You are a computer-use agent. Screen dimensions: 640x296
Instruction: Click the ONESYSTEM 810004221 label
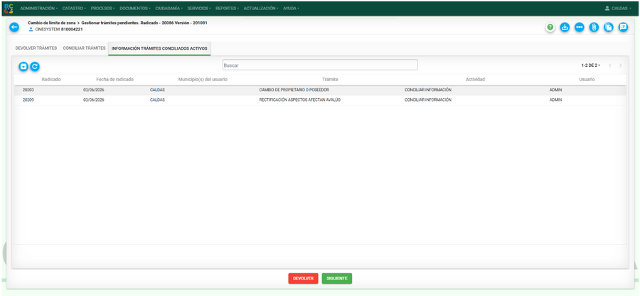(x=59, y=29)
